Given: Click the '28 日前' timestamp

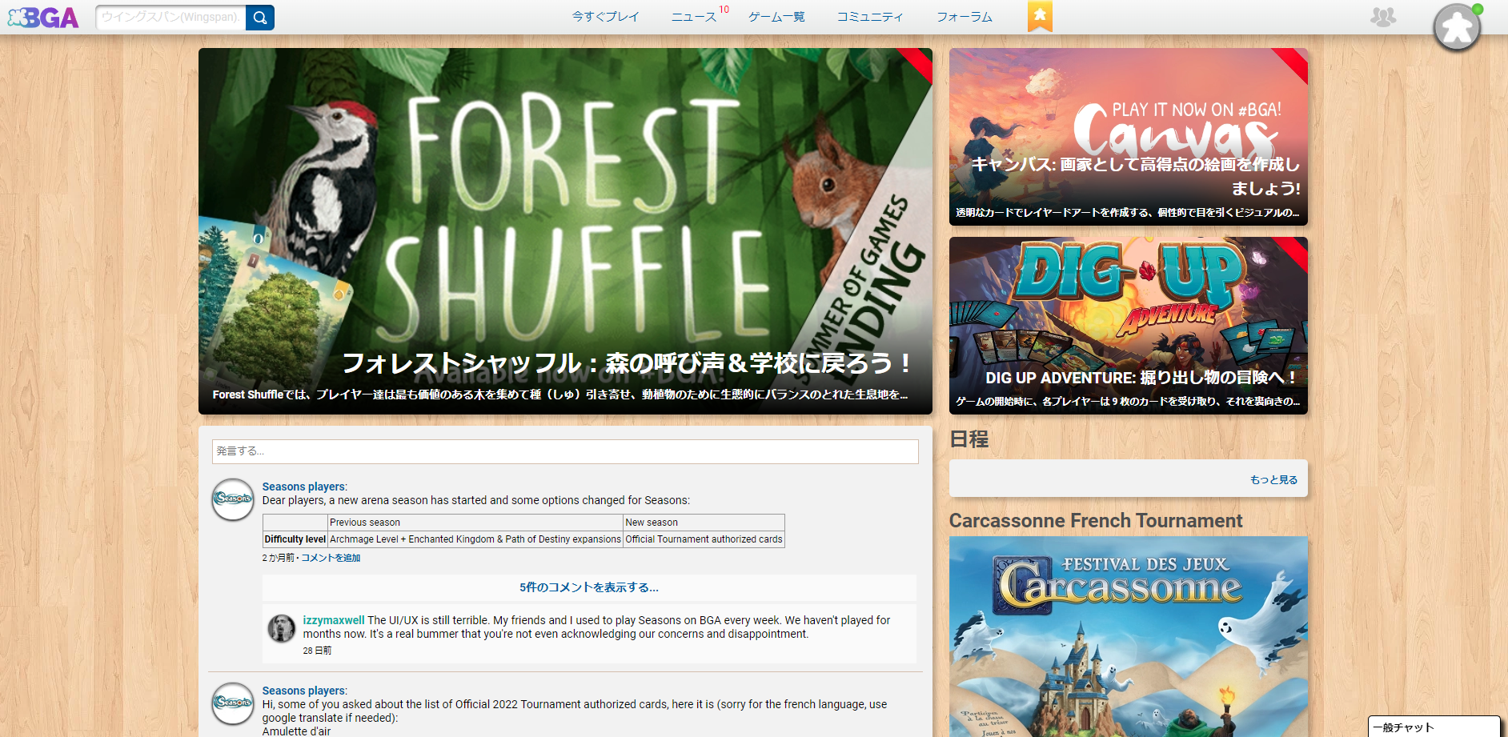Looking at the screenshot, I should (317, 651).
